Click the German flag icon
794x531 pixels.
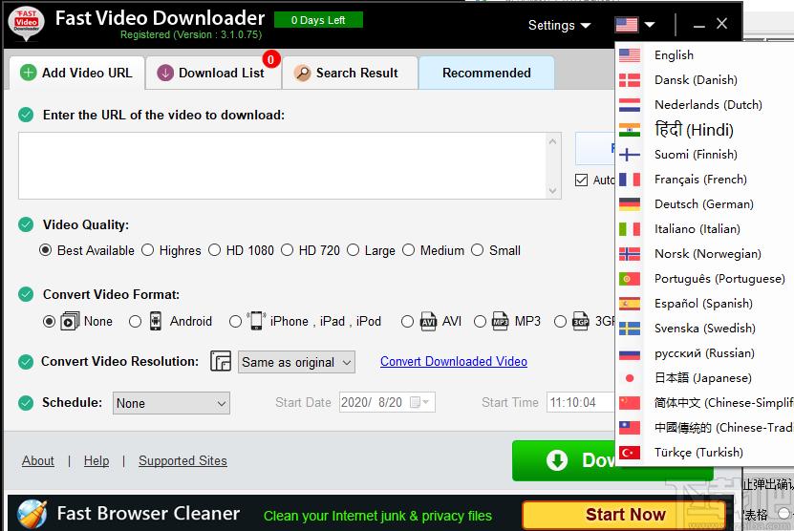[630, 204]
